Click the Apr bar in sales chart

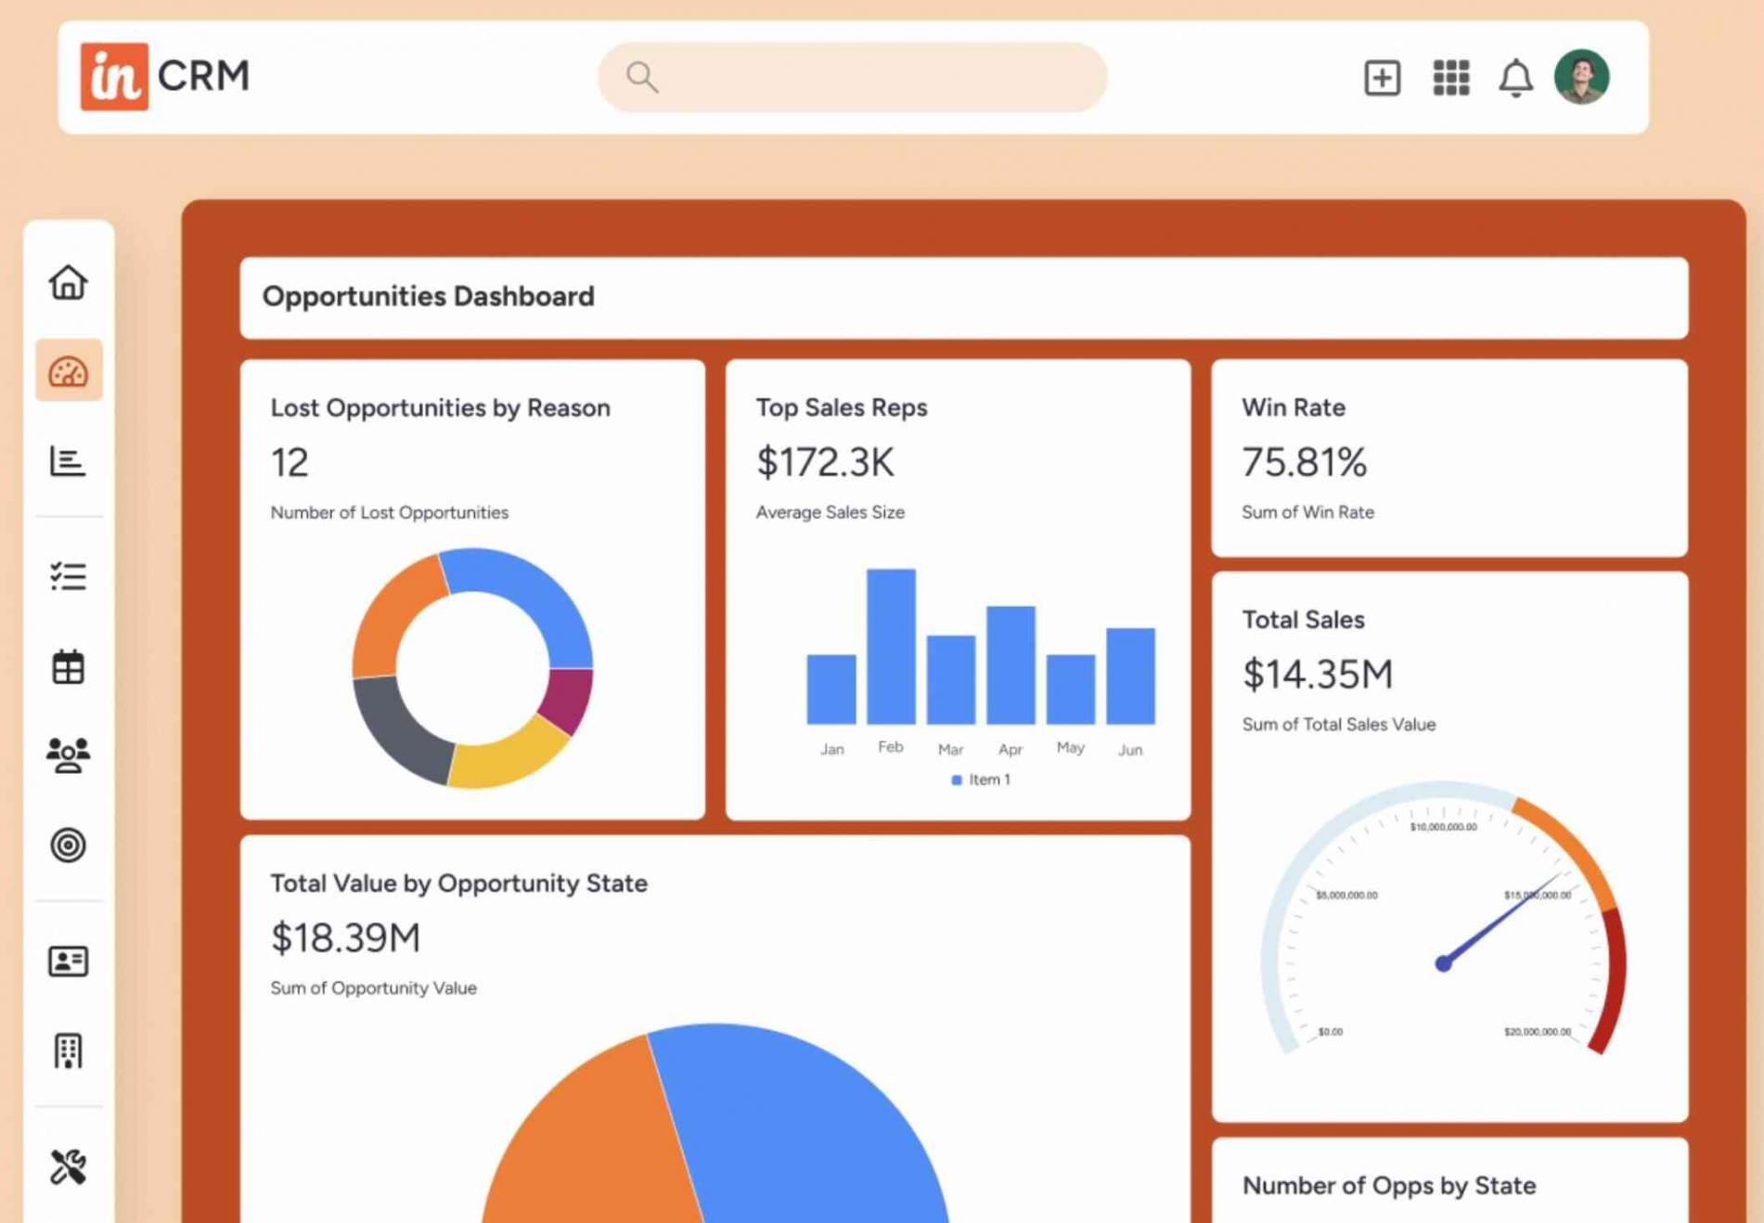pos(1011,664)
